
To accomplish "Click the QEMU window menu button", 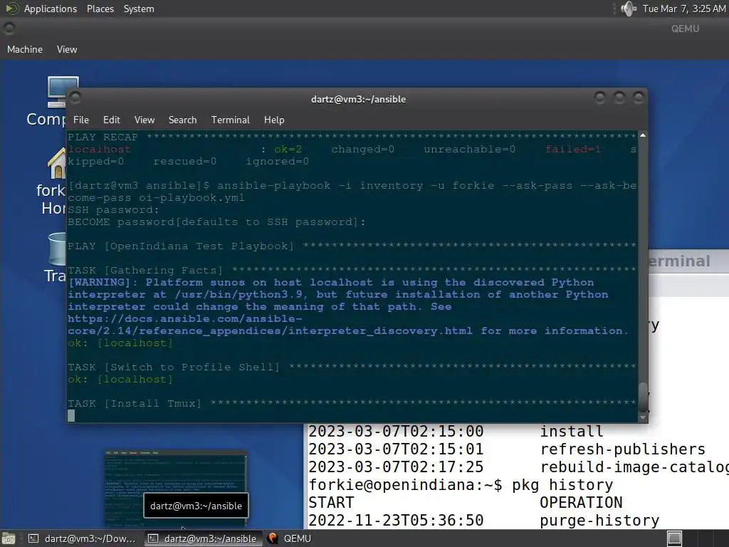I will tap(9, 28).
